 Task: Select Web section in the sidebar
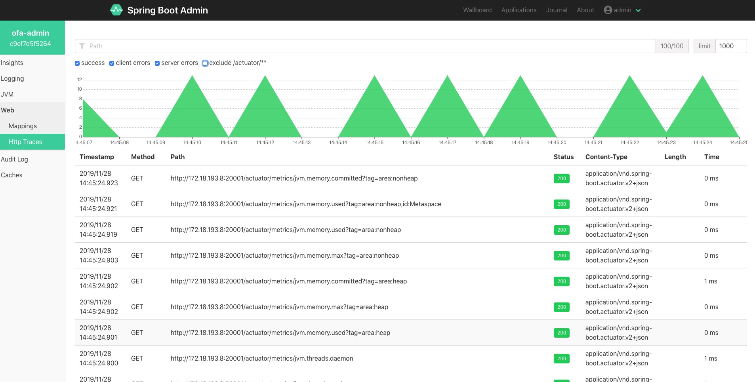[32, 110]
